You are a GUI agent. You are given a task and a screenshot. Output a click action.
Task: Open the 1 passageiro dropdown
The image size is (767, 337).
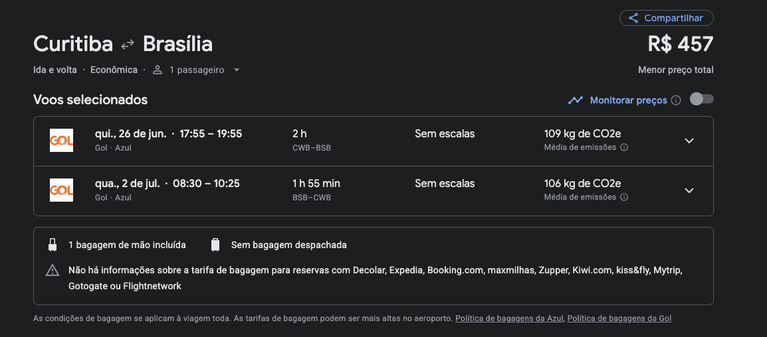(195, 70)
